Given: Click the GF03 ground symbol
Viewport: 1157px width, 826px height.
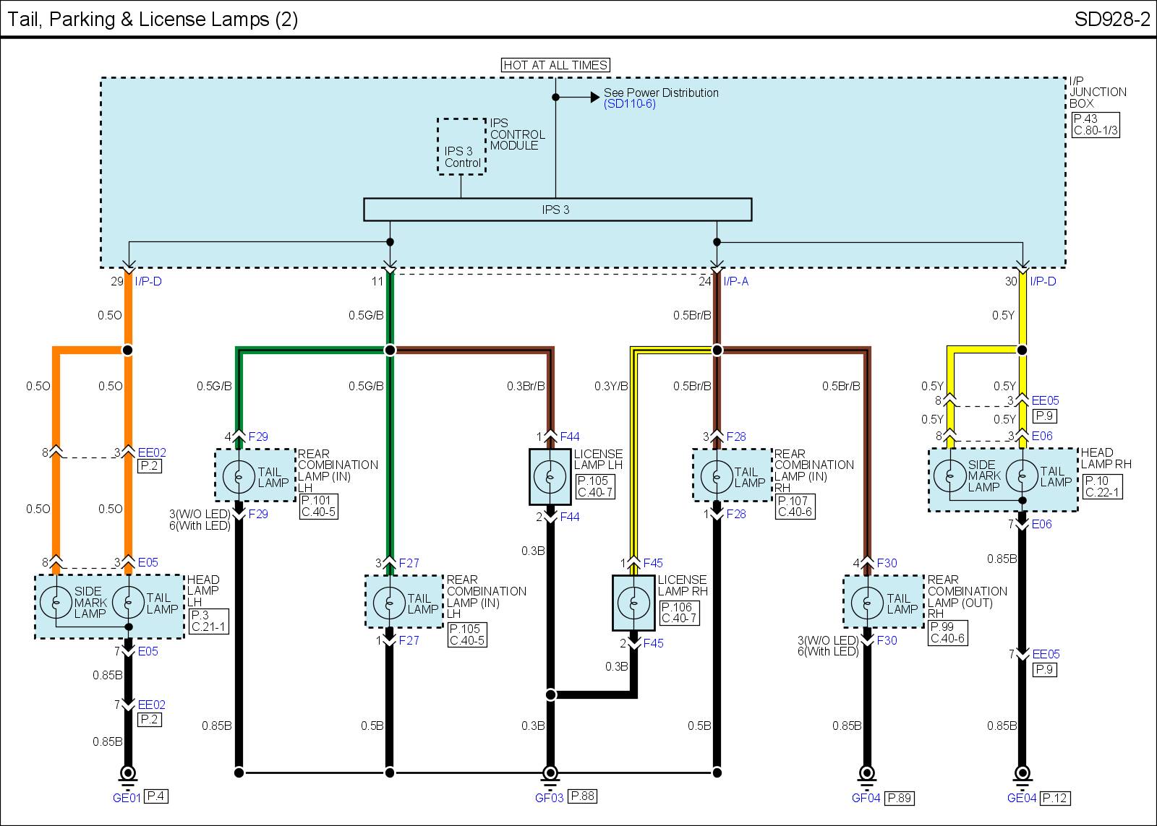Looking at the screenshot, I should click(550, 777).
